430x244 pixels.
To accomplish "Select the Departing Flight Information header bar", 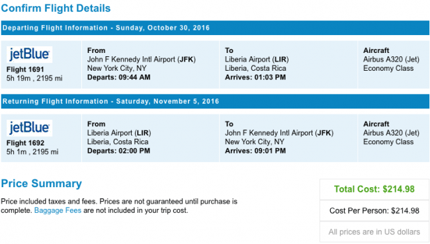I will coord(215,28).
